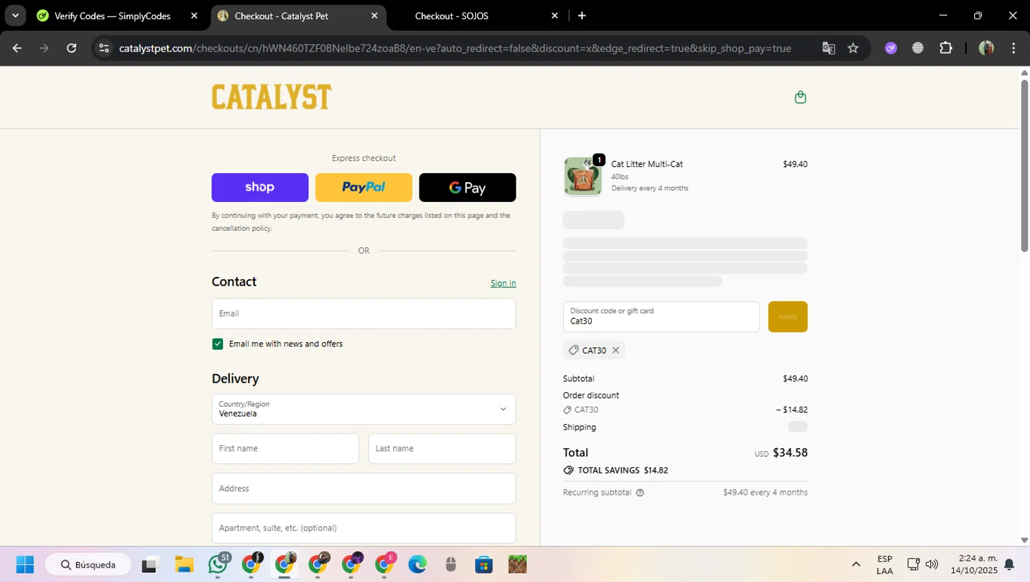Focus the Last name field
The width and height of the screenshot is (1030, 582).
(442, 449)
